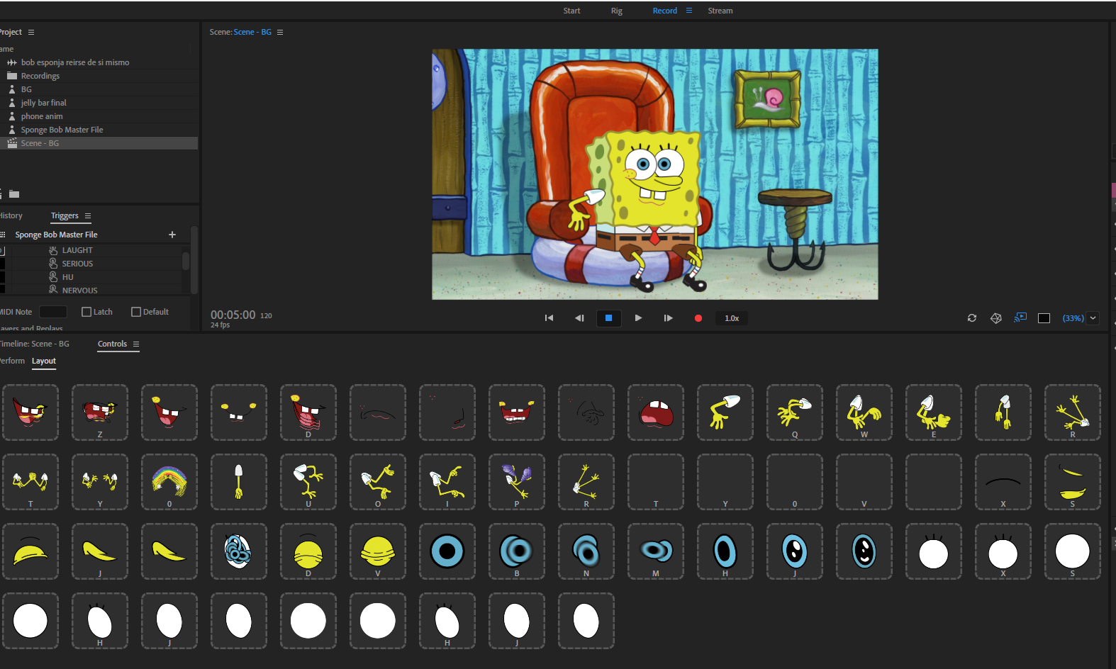
Task: Click the mouth trigger keyed D
Action: (x=308, y=412)
